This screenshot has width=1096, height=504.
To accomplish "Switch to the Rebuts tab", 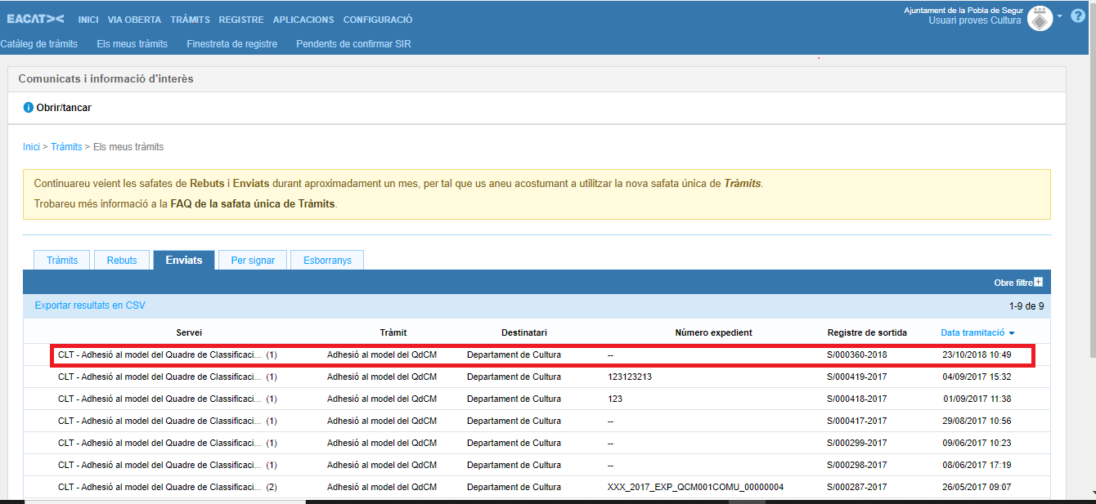I will coord(122,261).
